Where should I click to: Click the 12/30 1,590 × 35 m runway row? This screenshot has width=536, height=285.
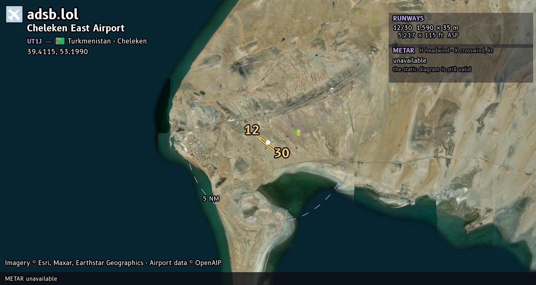425,27
